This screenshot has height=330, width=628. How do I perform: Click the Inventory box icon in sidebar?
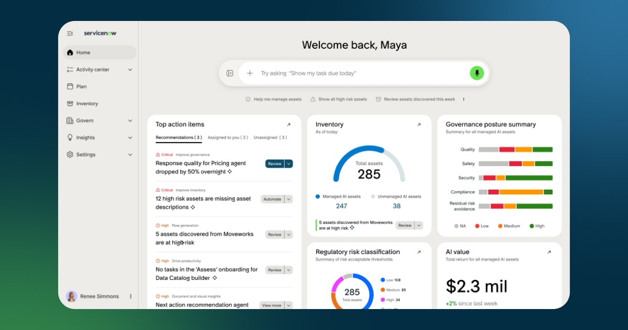(70, 104)
